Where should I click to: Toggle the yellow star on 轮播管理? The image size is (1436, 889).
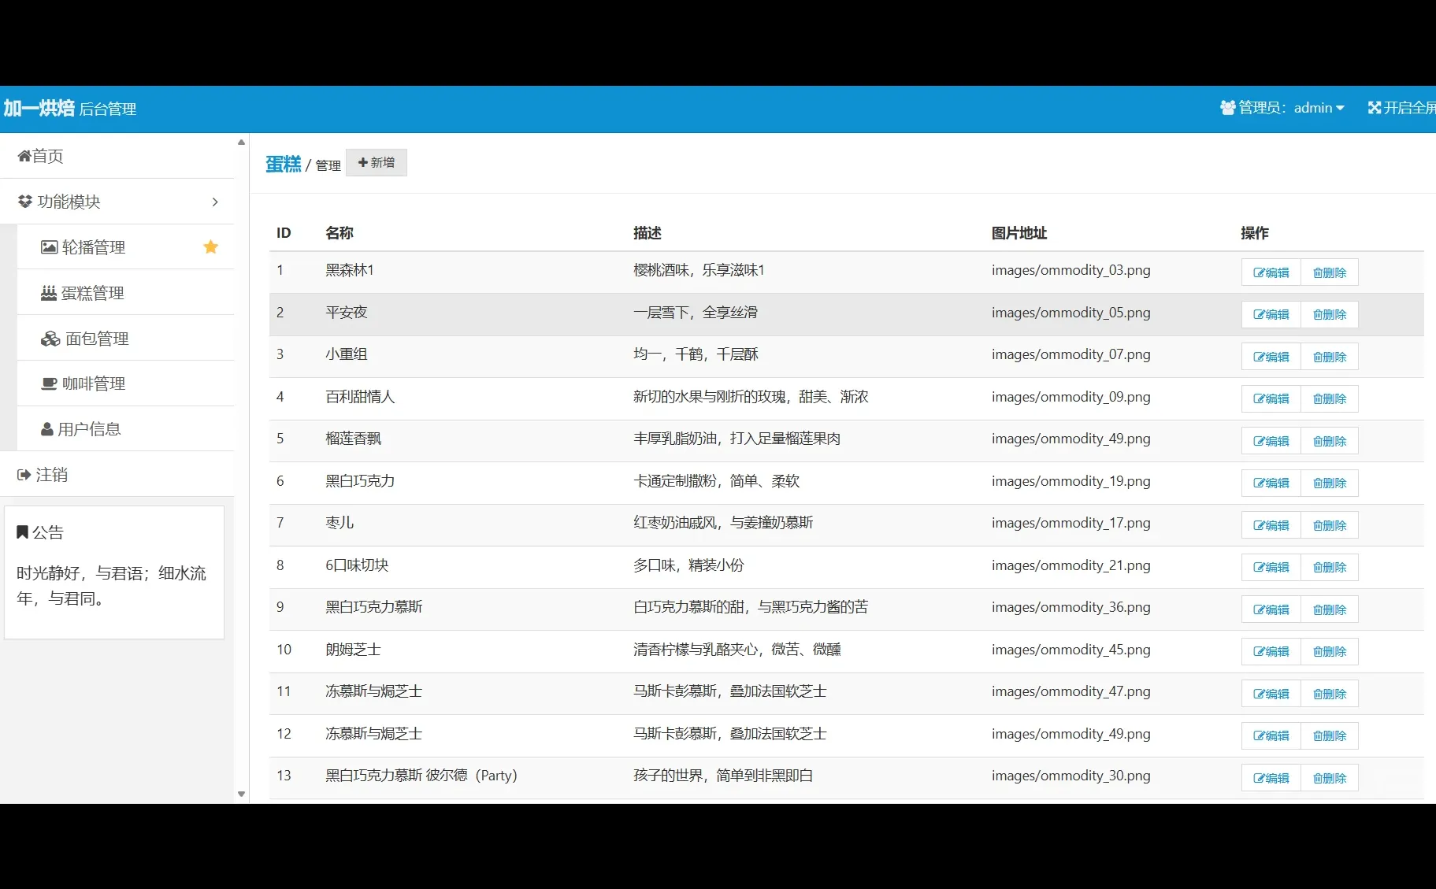click(x=210, y=246)
